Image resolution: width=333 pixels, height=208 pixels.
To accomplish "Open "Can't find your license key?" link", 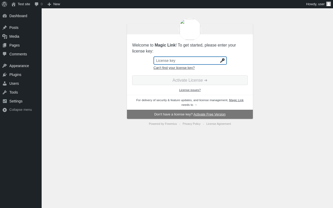I will (174, 68).
